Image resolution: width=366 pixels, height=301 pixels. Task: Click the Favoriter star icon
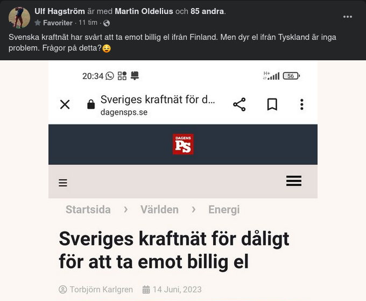coord(38,23)
